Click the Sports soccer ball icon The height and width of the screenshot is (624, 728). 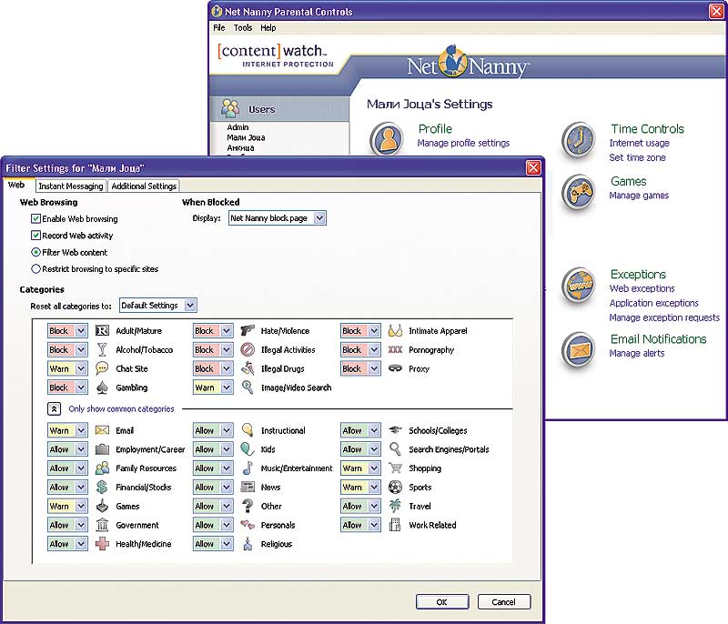(x=395, y=487)
